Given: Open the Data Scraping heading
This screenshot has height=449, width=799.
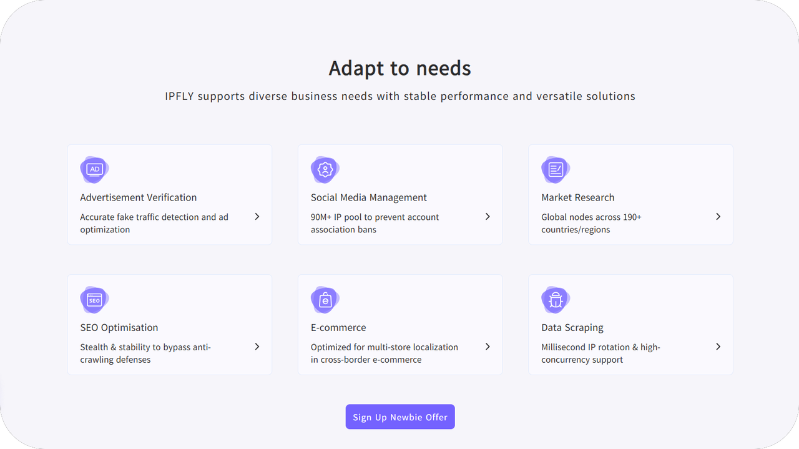Looking at the screenshot, I should [572, 327].
